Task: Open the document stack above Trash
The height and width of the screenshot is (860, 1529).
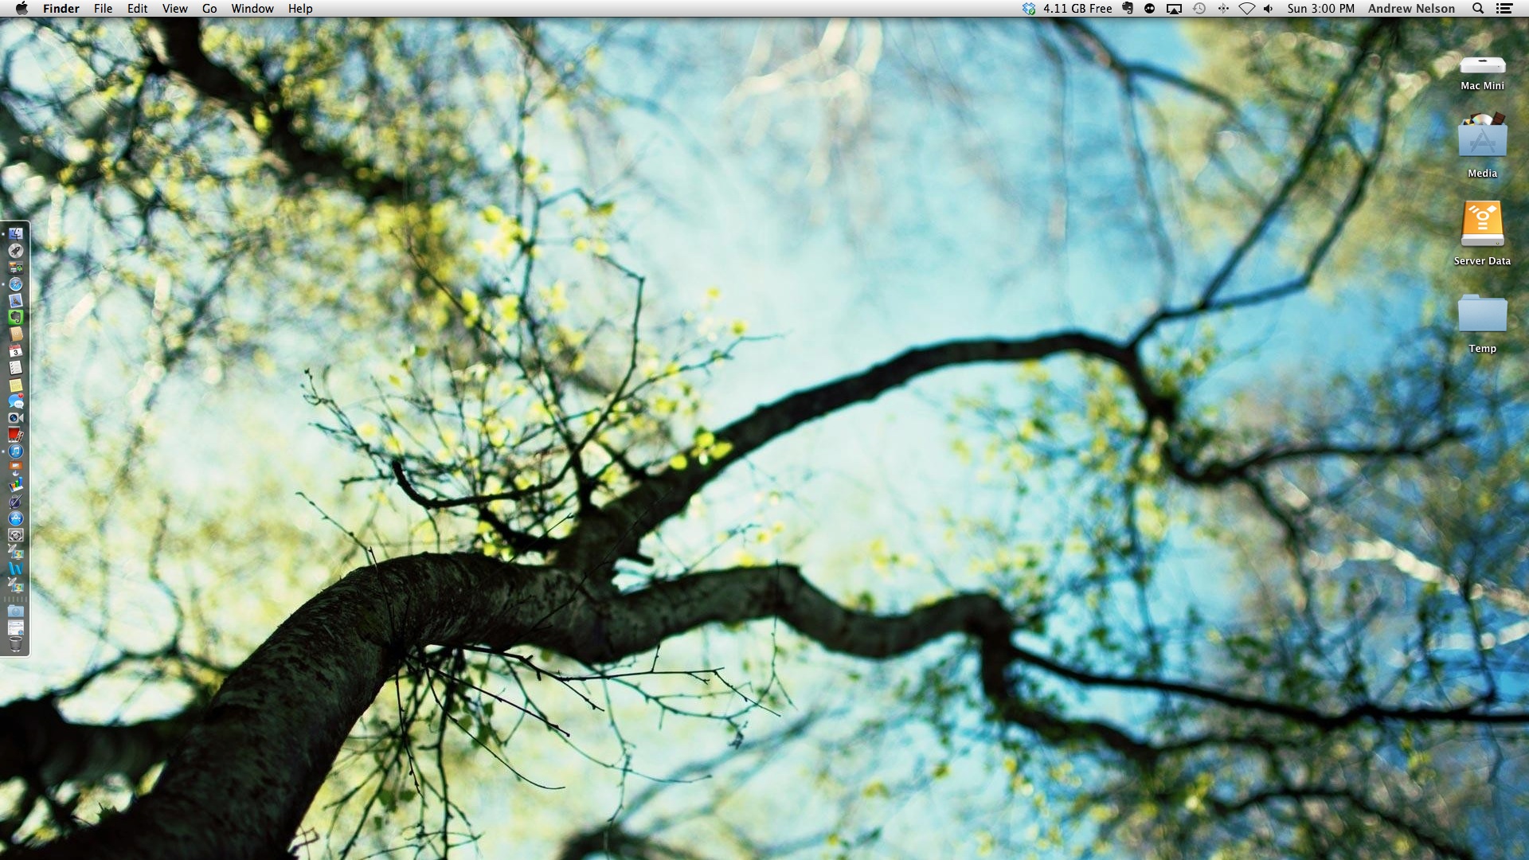Action: (15, 627)
